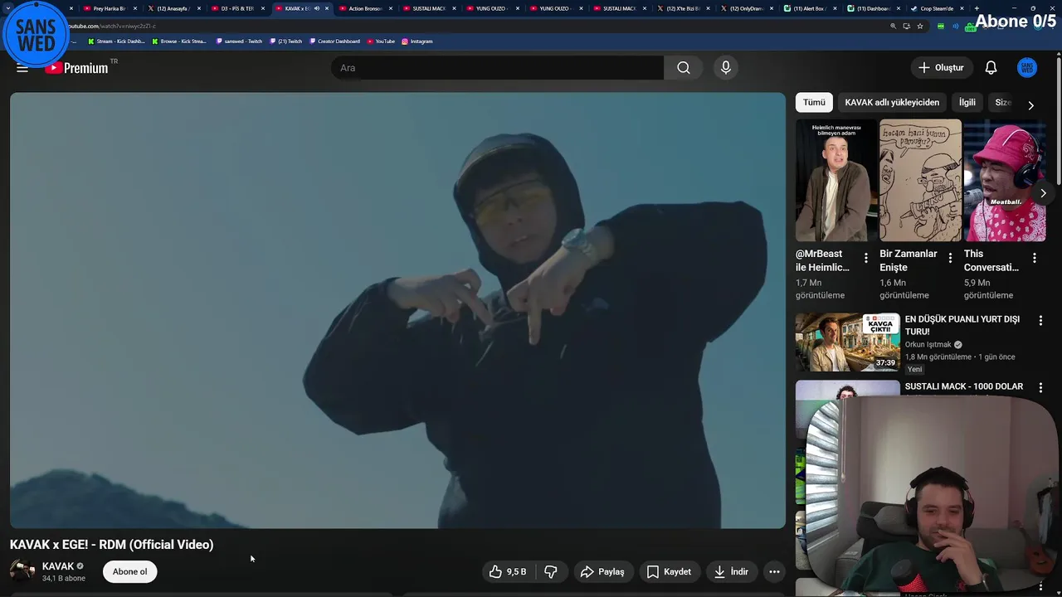1062x597 pixels.
Task: Like the video (9,5 B)
Action: [x=507, y=571]
